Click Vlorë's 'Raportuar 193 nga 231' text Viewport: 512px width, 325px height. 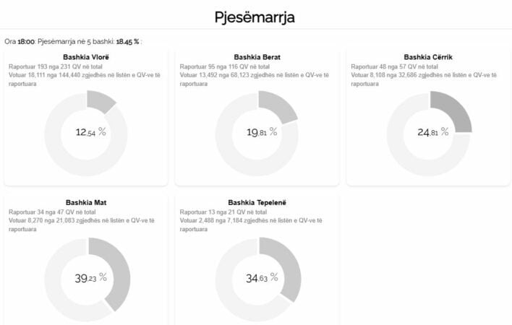[x=51, y=66]
